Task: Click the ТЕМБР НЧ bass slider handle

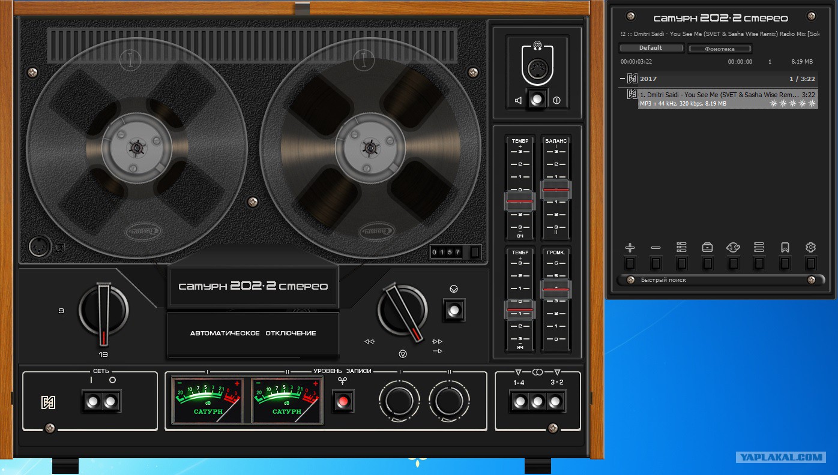Action: point(520,310)
